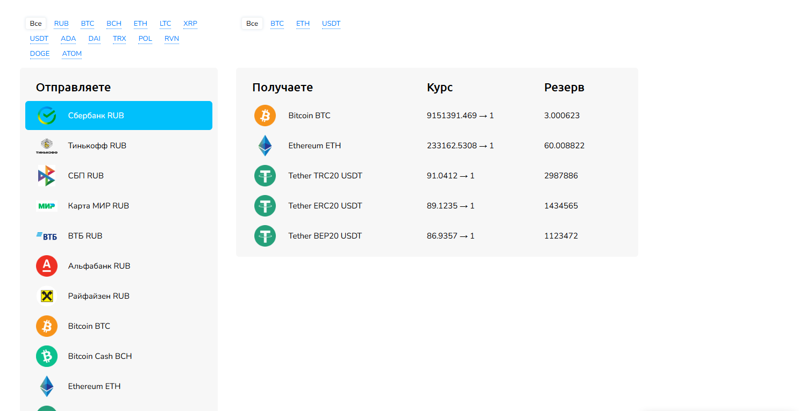This screenshot has width=799, height=411.
Task: Select the receive-side 'Все' filter
Action: 252,24
